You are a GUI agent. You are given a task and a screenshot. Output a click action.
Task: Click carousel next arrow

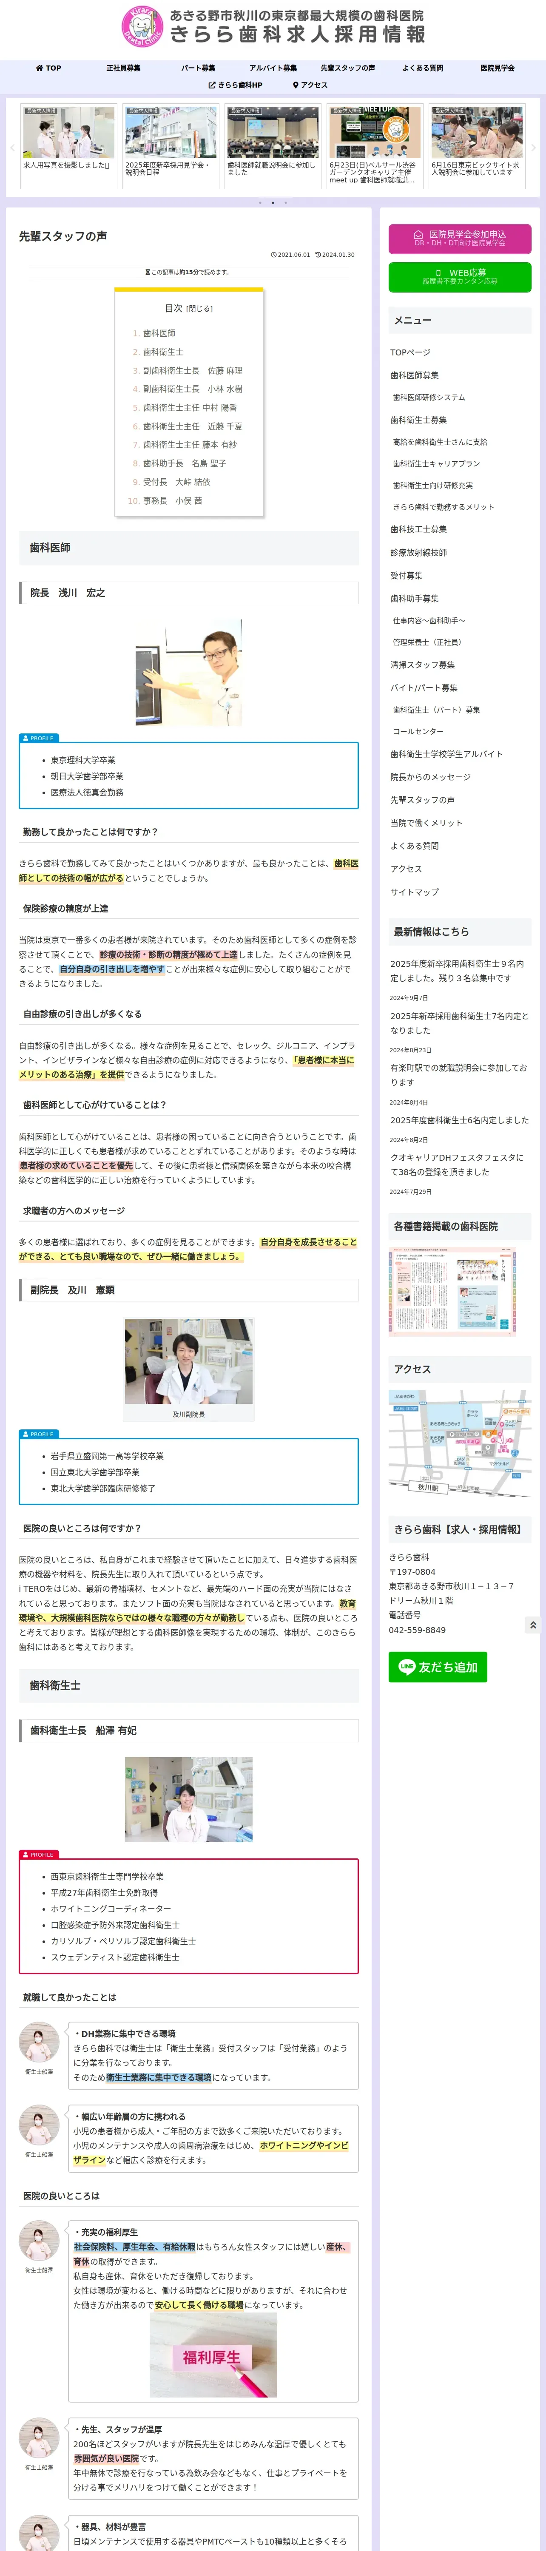pos(533,148)
